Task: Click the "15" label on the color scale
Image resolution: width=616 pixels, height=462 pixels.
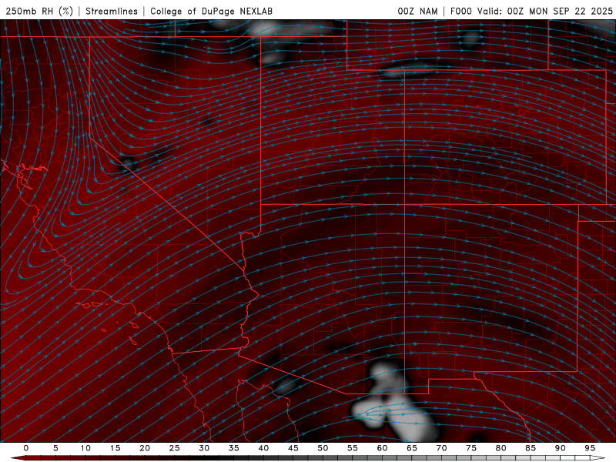Action: [115, 448]
